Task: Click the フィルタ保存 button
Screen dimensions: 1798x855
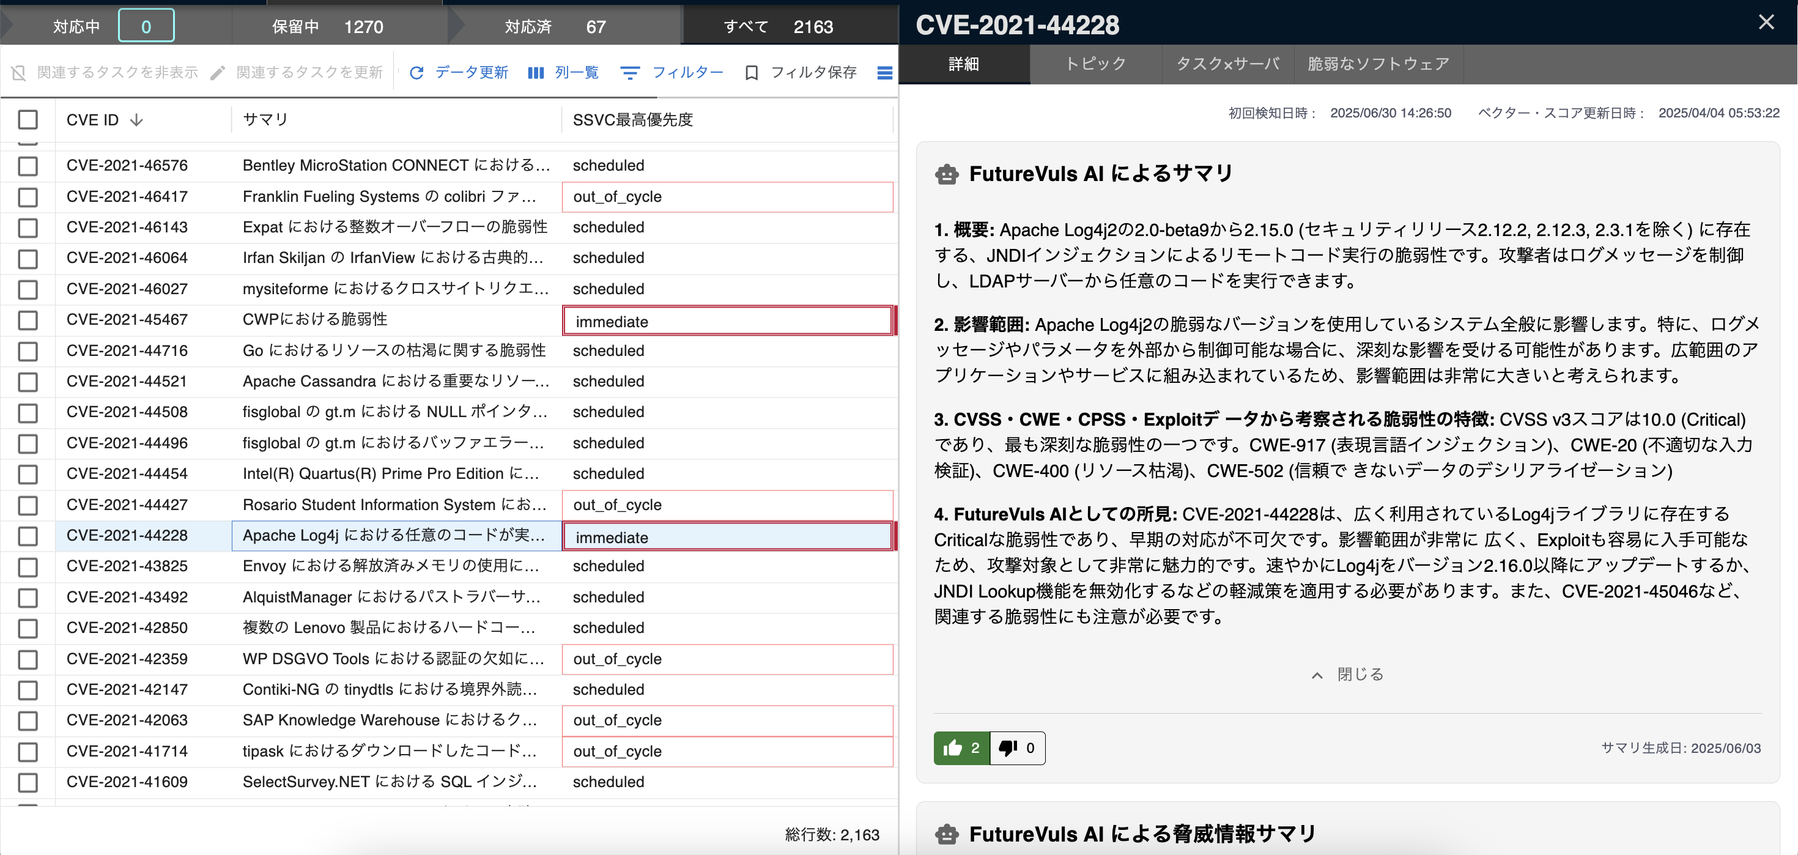Action: click(x=801, y=73)
